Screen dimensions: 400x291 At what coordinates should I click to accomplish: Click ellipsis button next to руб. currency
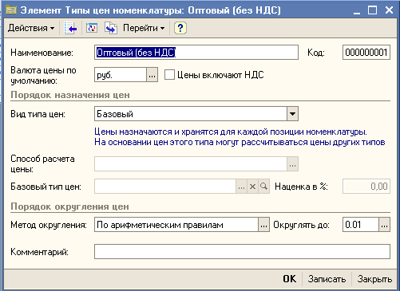point(152,75)
